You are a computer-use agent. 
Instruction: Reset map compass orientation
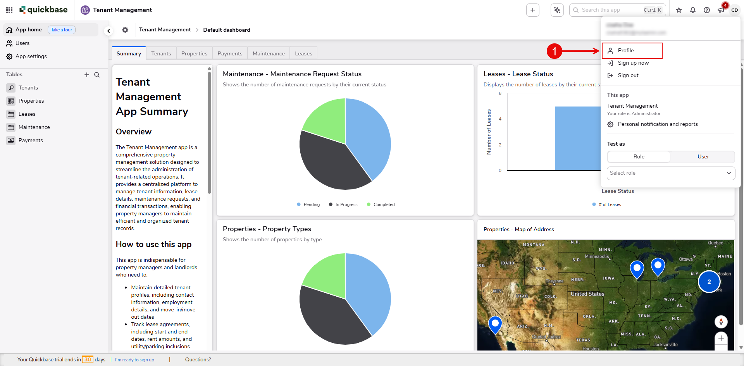pyautogui.click(x=721, y=321)
